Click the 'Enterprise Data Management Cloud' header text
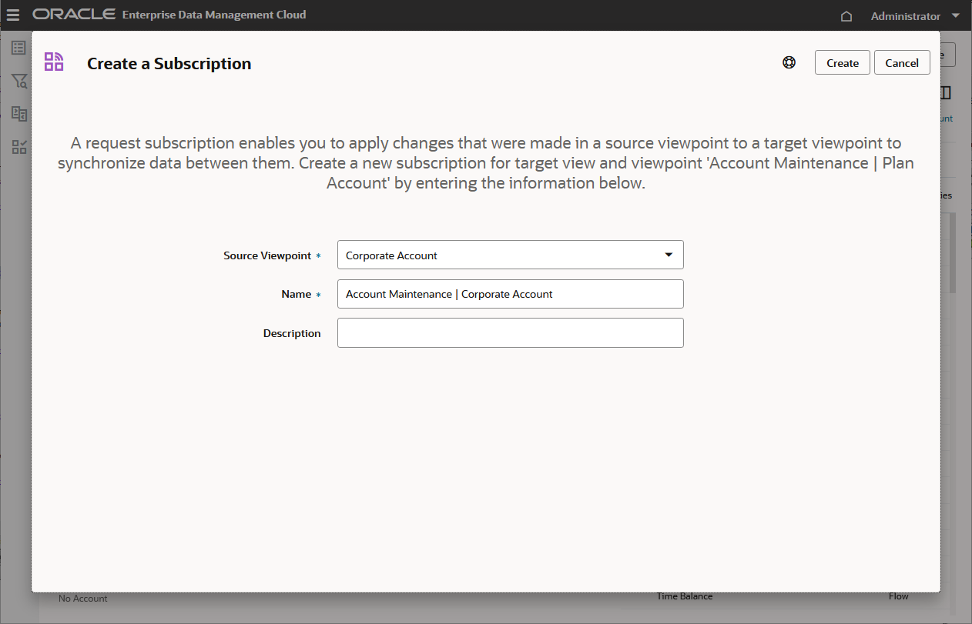972x624 pixels. point(214,15)
